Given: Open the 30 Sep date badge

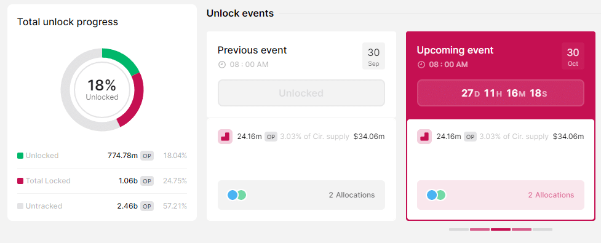Looking at the screenshot, I should [374, 56].
